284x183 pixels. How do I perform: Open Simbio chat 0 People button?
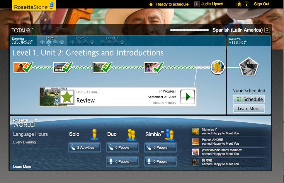click(x=160, y=148)
